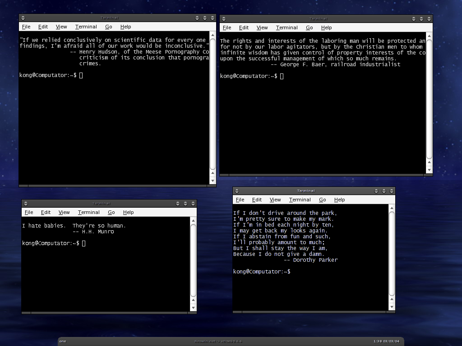Open Edit menu in Henry Hudson quote terminal
462x346 pixels.
(43, 27)
